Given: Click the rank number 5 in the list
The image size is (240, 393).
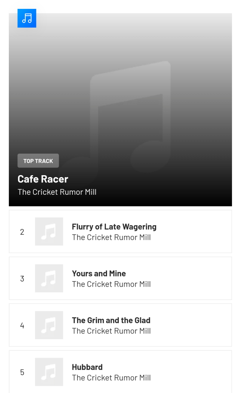Looking at the screenshot, I should pos(22,372).
